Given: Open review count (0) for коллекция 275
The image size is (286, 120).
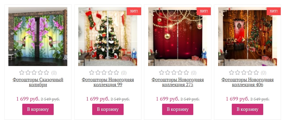Looking at the screenshot, I should point(194,73).
